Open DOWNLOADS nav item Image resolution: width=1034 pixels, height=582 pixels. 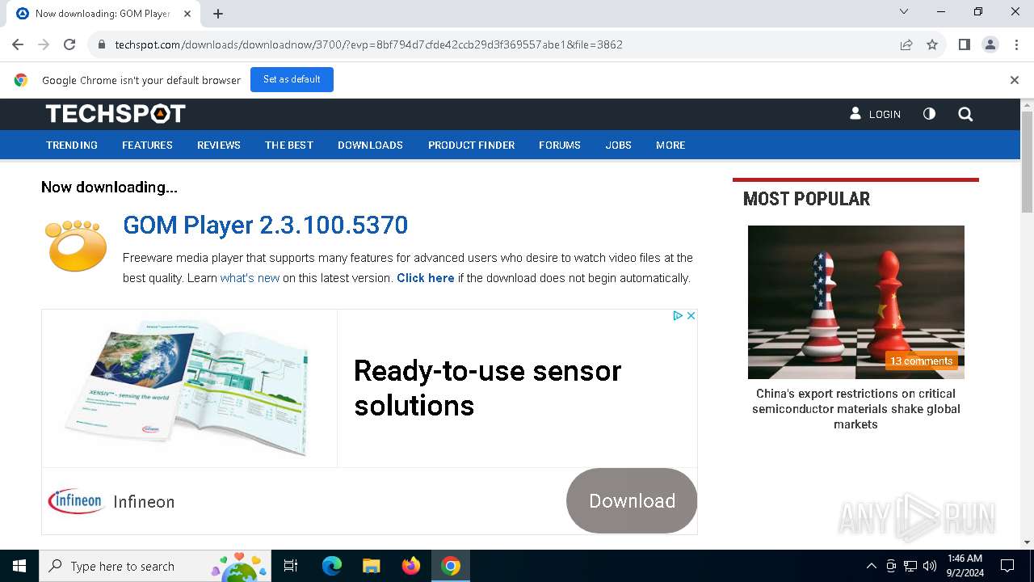pos(370,145)
